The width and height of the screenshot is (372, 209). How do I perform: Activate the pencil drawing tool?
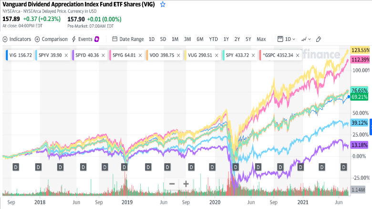pyautogui.click(x=319, y=39)
